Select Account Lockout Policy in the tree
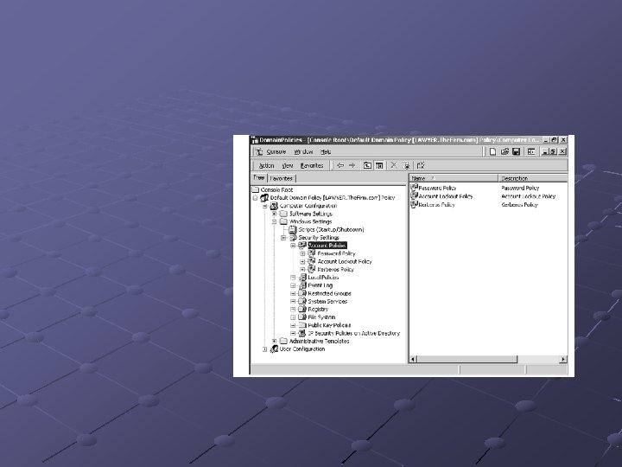Image resolution: width=622 pixels, height=467 pixels. tap(345, 262)
